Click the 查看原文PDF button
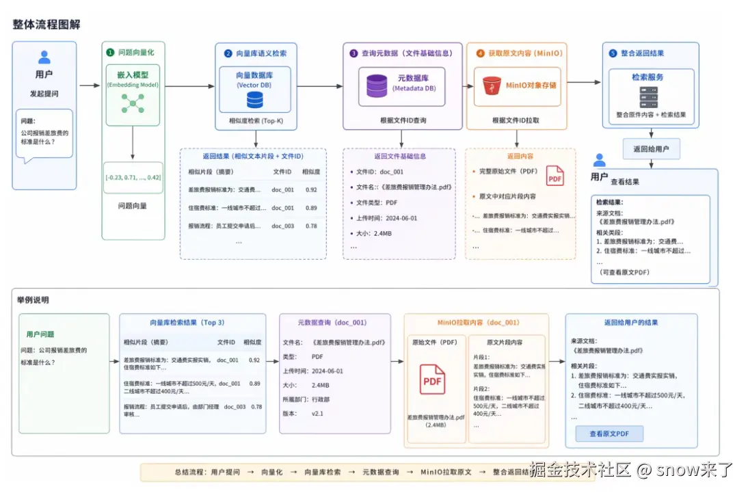Screen dimensions: 748x493 [609, 434]
